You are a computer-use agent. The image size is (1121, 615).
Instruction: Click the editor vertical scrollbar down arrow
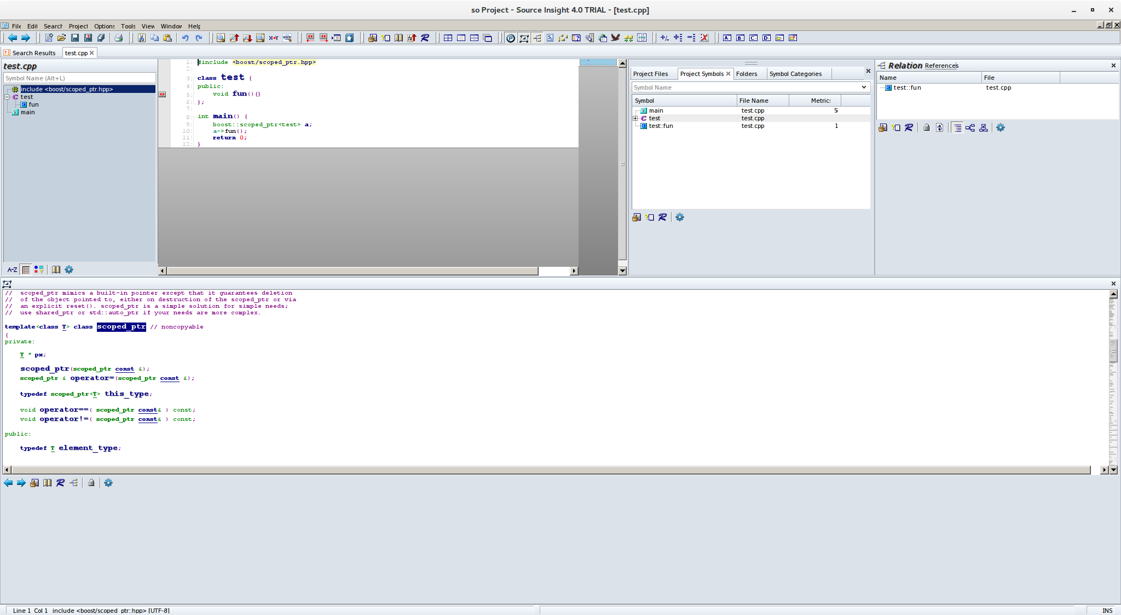click(622, 271)
